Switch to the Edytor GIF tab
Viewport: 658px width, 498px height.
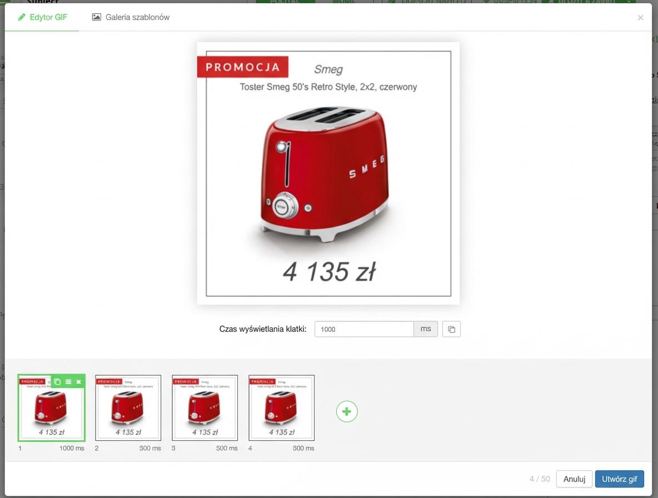pos(42,17)
